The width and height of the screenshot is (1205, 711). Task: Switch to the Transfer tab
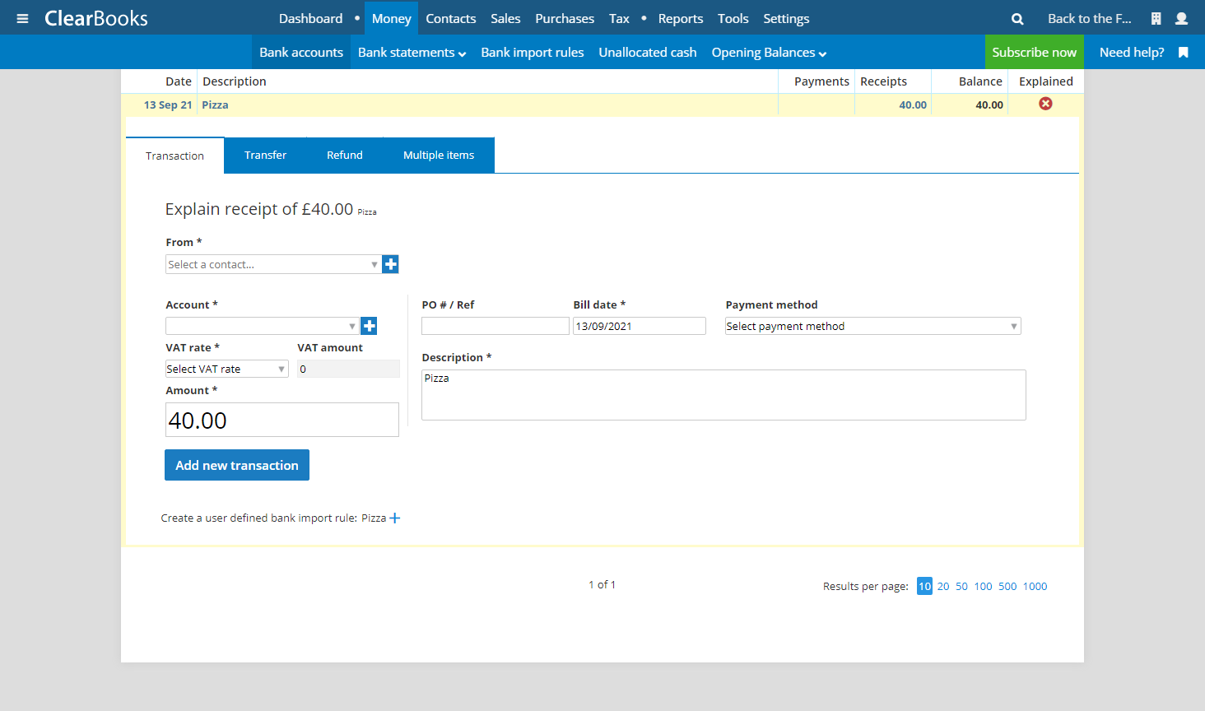click(x=265, y=155)
